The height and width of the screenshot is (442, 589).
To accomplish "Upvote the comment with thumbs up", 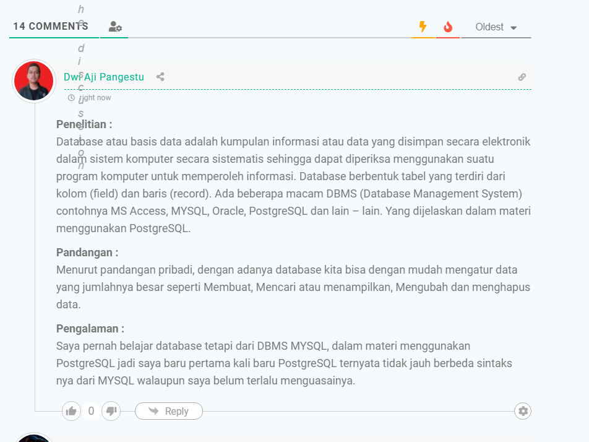I will (x=71, y=411).
